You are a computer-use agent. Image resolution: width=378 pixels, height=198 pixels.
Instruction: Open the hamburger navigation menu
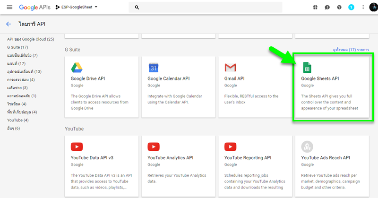[x=9, y=7]
